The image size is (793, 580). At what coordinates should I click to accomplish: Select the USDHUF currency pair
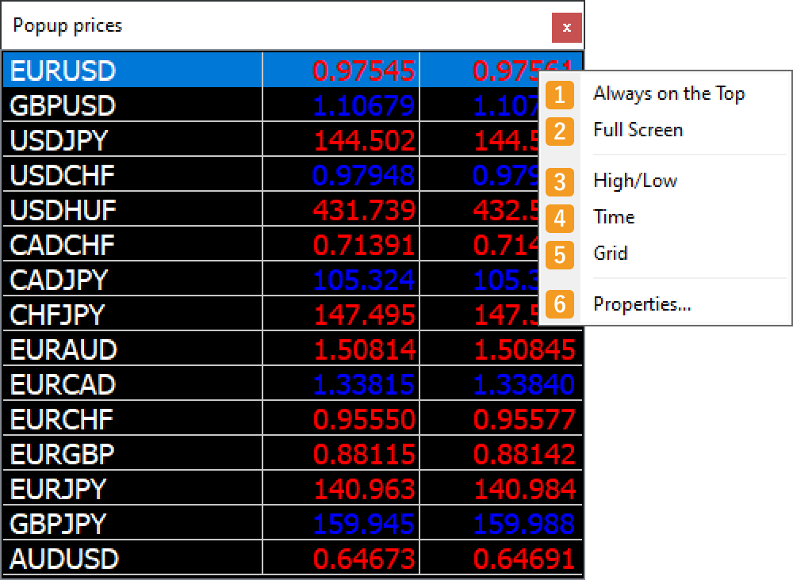click(x=59, y=210)
